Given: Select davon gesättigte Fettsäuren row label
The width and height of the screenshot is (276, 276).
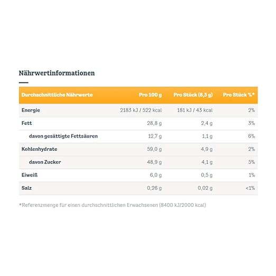Looking at the screenshot, I should pyautogui.click(x=63, y=136).
